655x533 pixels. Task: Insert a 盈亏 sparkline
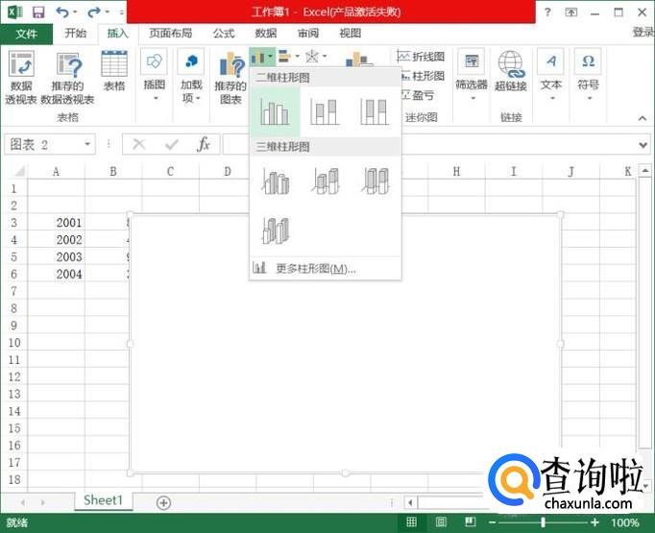418,95
